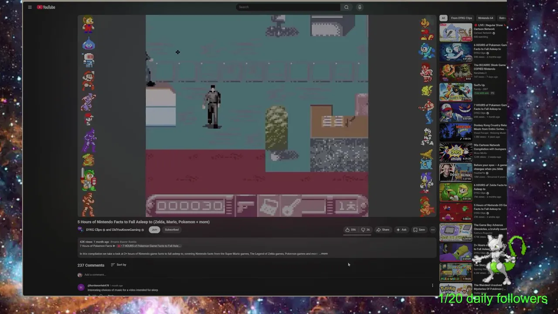Screen dimensions: 558x314
Task: Open the commenter's purple H avatar
Action: [x=81, y=287]
